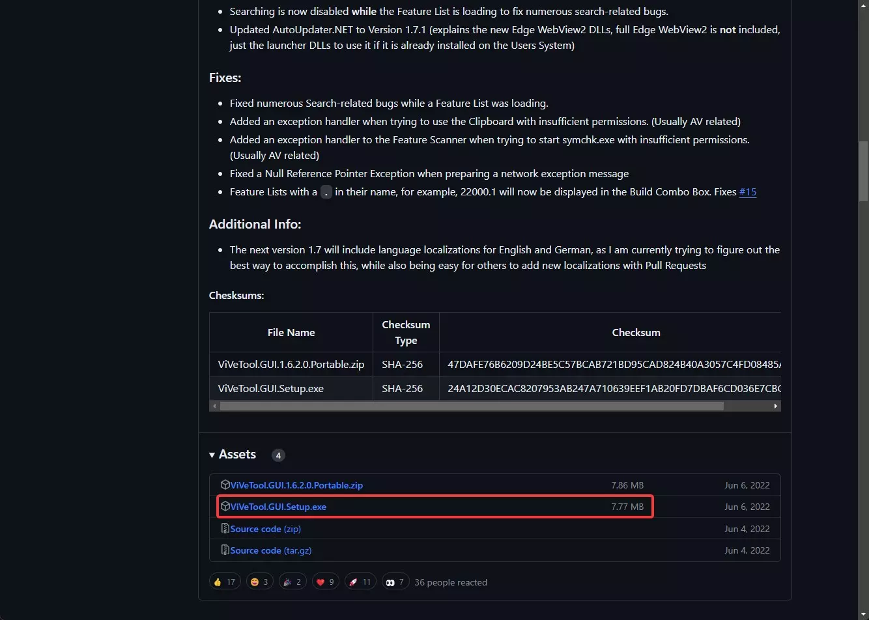Toggle the rocket reaction with 11
The image size is (869, 620).
(360, 582)
